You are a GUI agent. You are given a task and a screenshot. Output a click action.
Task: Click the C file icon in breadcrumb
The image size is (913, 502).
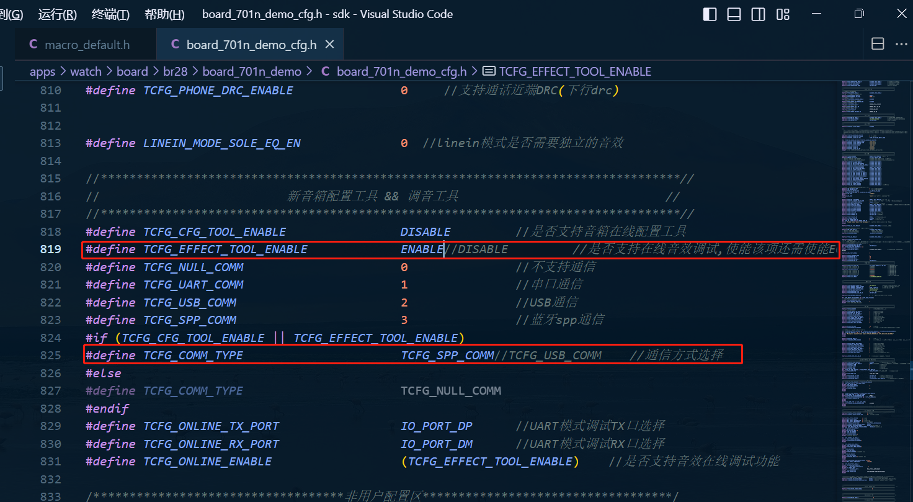coord(326,71)
